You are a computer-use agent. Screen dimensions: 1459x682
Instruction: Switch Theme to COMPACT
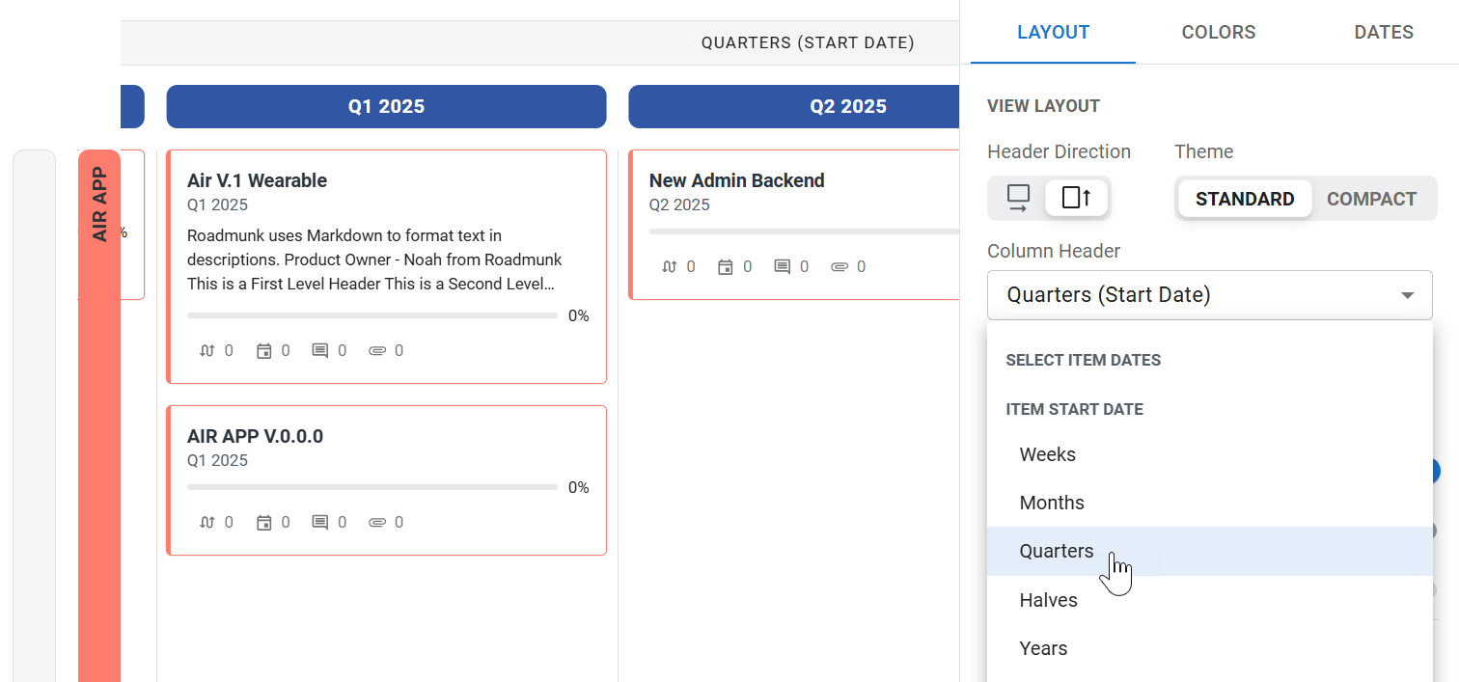pyautogui.click(x=1371, y=199)
